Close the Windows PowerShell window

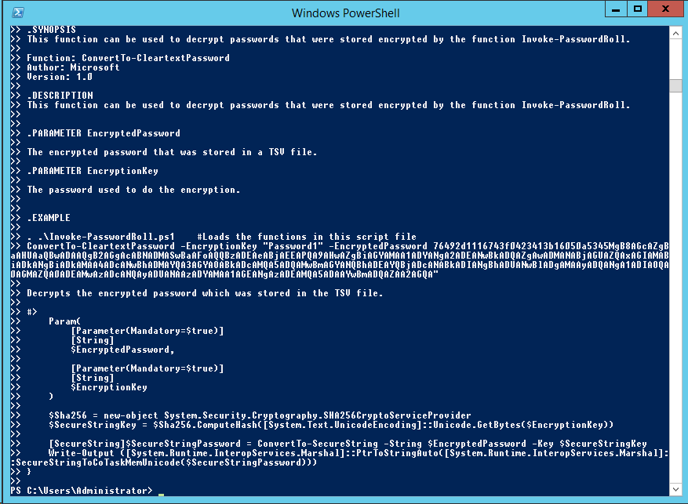665,9
